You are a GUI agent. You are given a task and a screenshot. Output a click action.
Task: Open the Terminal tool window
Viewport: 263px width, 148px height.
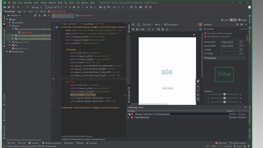point(33,143)
